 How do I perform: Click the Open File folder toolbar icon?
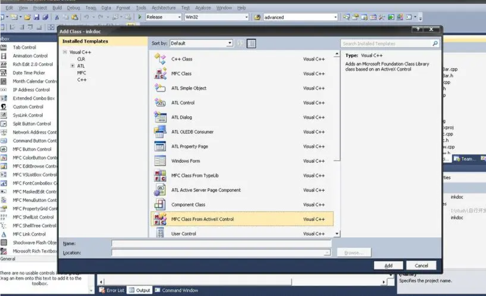(27, 17)
